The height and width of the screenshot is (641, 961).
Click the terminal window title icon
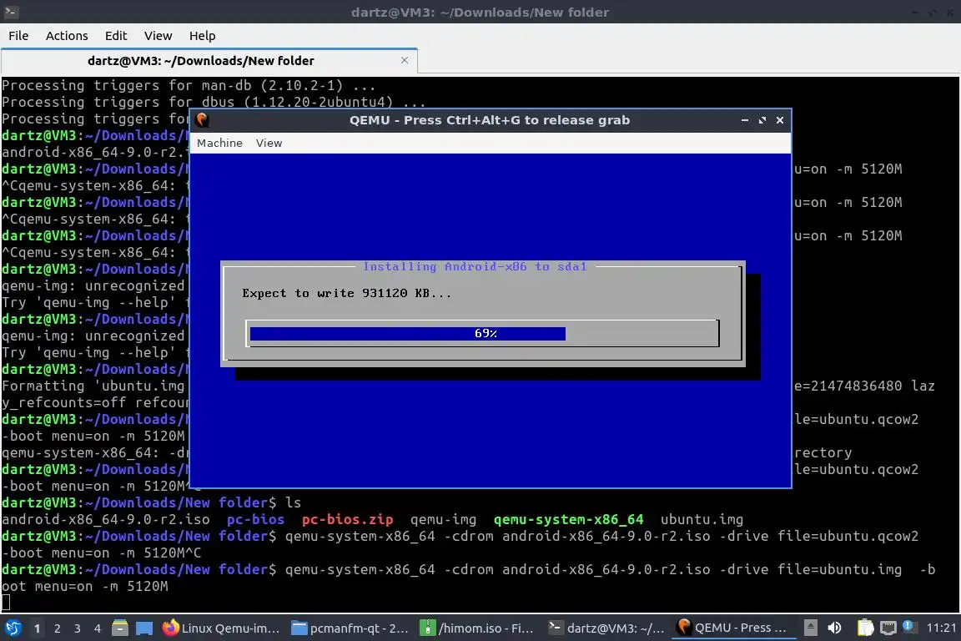(11, 12)
